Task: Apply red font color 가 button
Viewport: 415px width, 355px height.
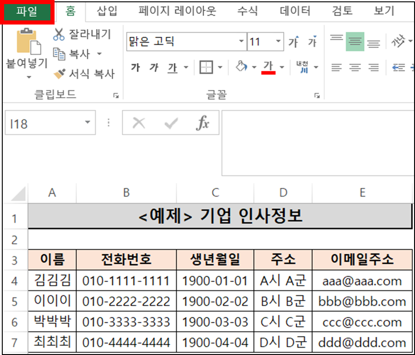Action: tap(268, 67)
